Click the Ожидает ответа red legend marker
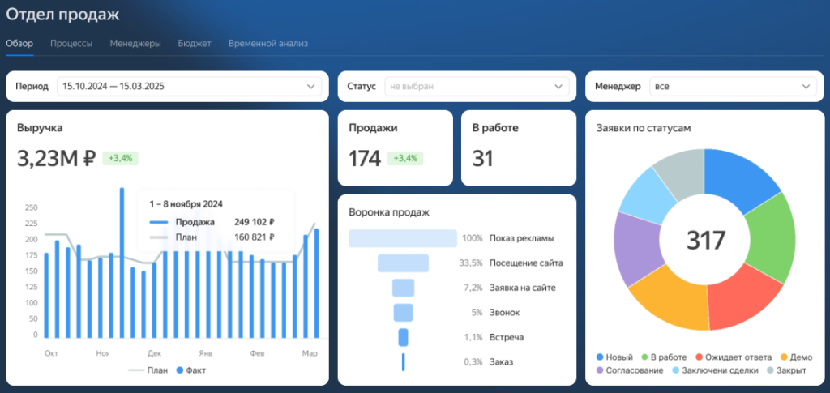The width and height of the screenshot is (830, 393). point(700,357)
